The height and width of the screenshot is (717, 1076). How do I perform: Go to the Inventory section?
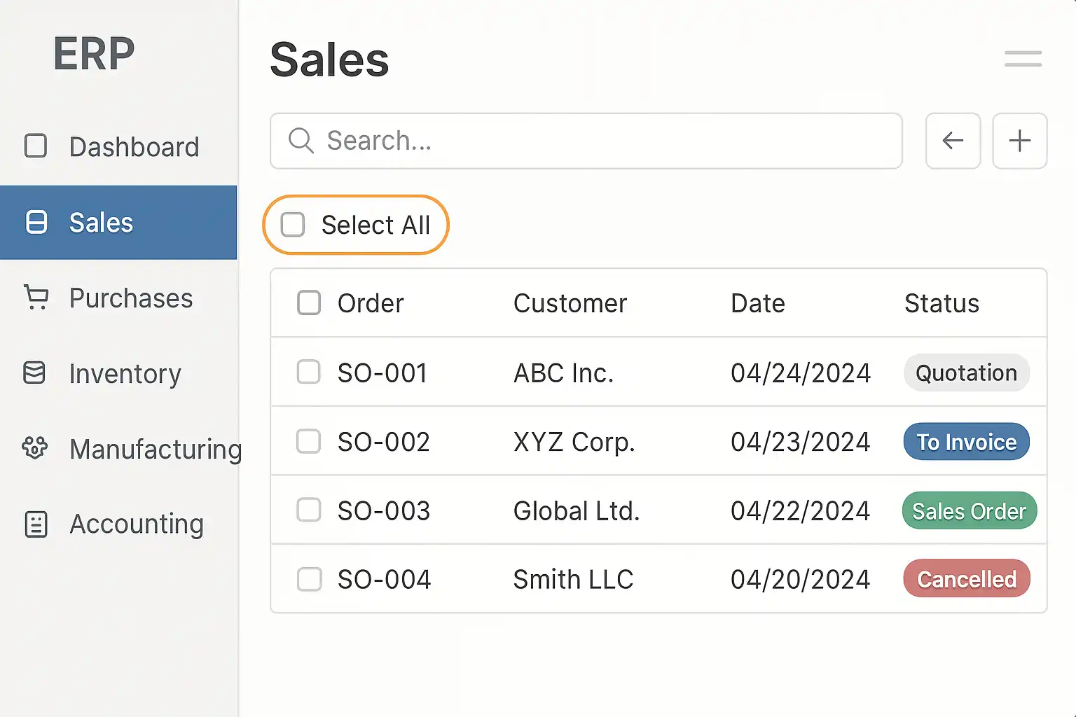tap(125, 374)
